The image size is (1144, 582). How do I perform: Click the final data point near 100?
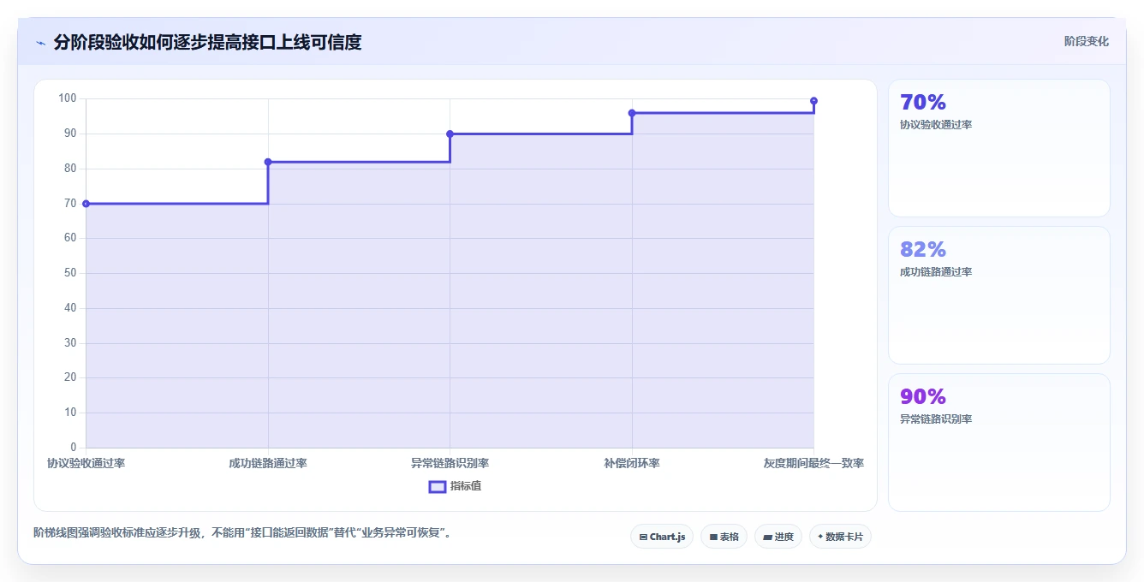(813, 101)
